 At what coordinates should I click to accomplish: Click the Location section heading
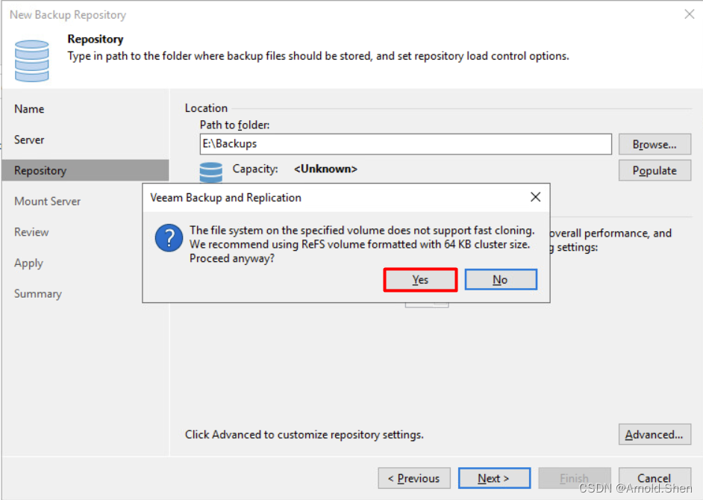coord(206,108)
